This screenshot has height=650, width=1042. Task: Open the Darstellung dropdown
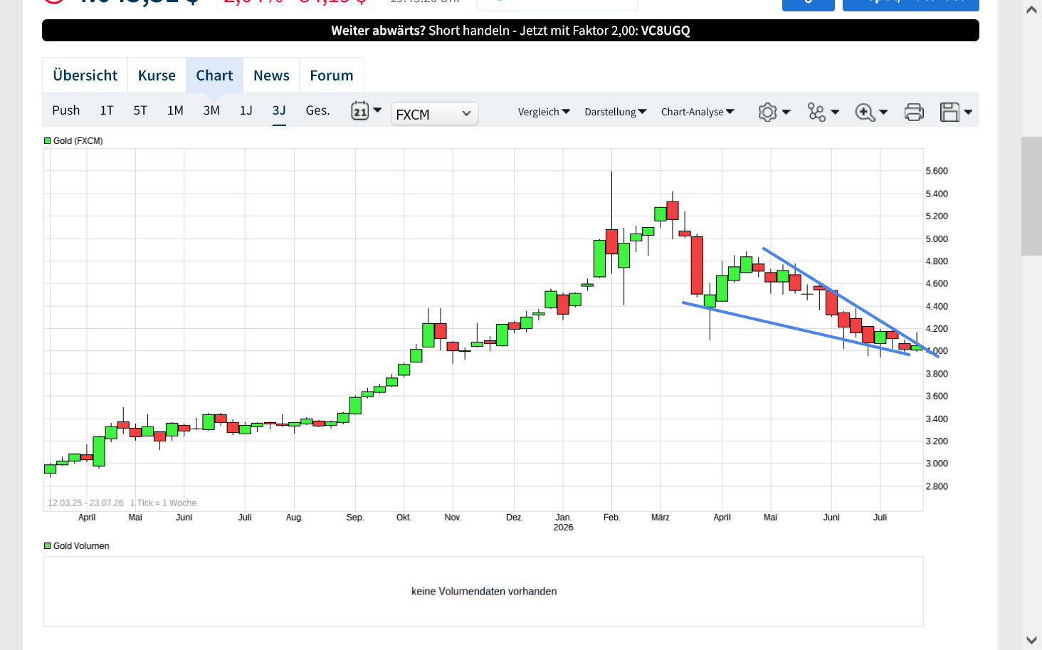tap(616, 112)
